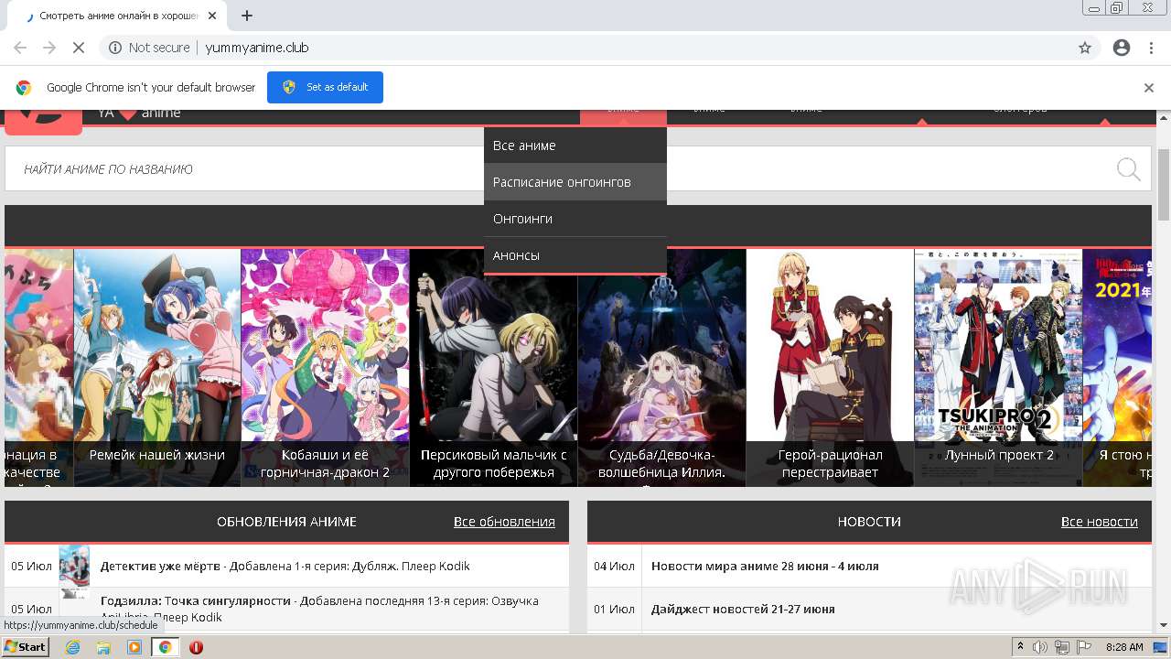Click the YummyAnime red logo
Image resolution: width=1171 pixels, height=659 pixels.
point(43,122)
